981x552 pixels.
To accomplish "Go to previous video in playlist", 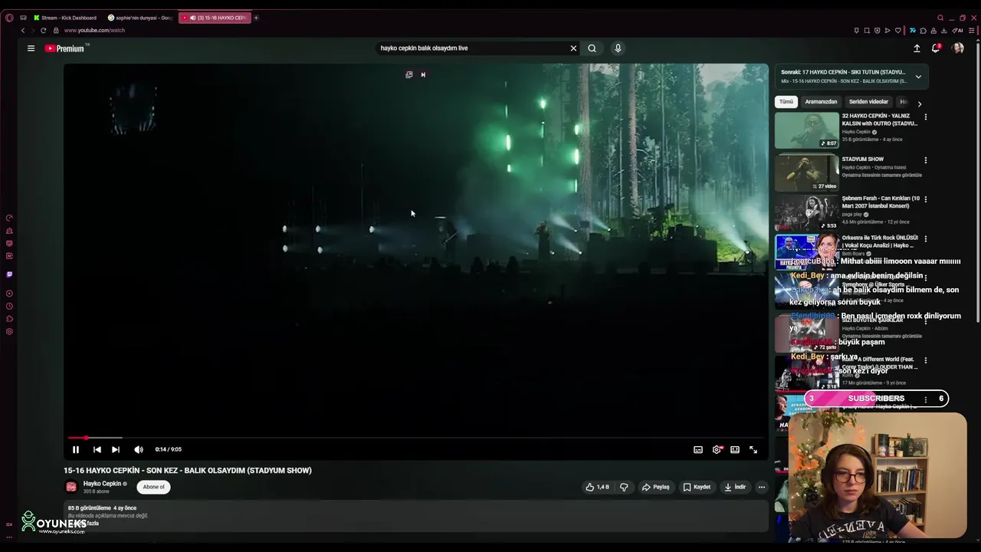I will tap(97, 450).
